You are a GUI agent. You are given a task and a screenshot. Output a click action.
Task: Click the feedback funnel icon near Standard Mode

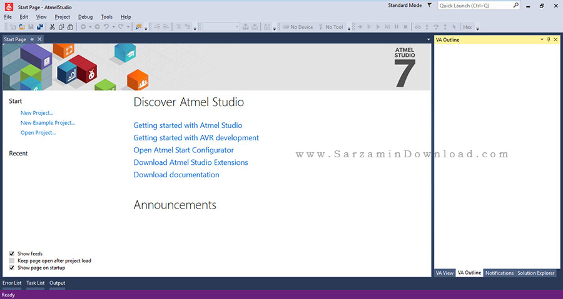pyautogui.click(x=429, y=6)
